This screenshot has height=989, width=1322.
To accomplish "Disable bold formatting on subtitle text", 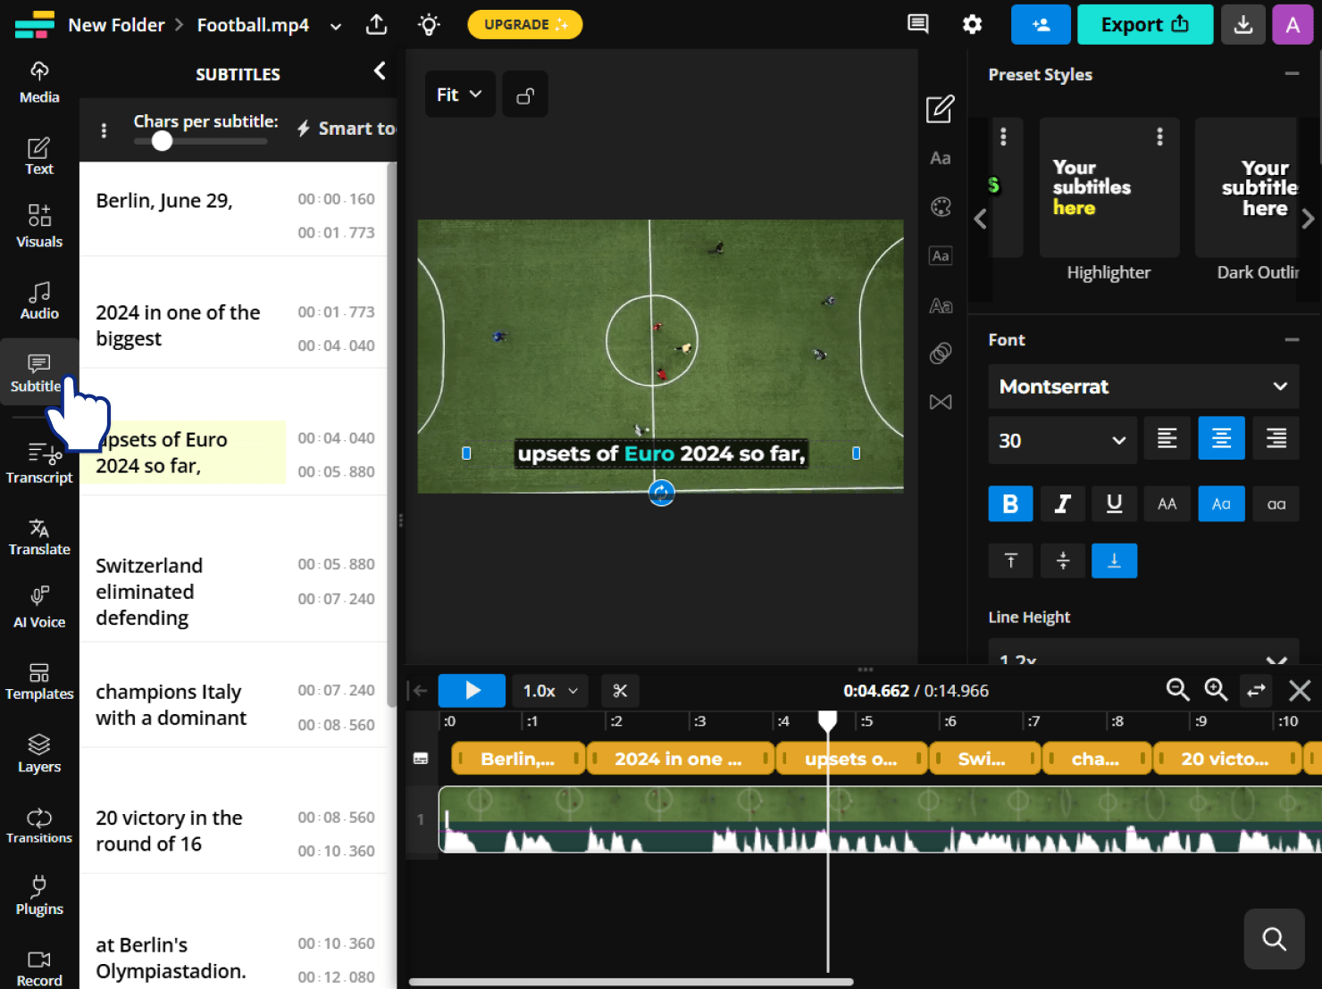I will (1010, 503).
